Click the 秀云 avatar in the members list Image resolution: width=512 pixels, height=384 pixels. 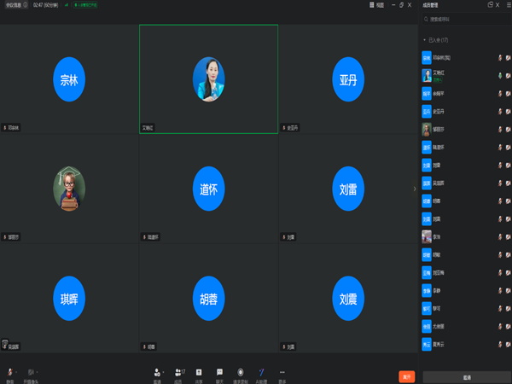coord(427,344)
